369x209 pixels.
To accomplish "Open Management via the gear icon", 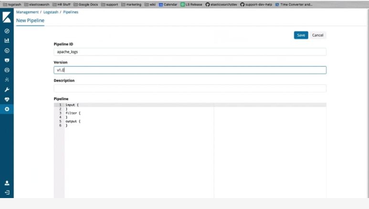I will 7,109.
